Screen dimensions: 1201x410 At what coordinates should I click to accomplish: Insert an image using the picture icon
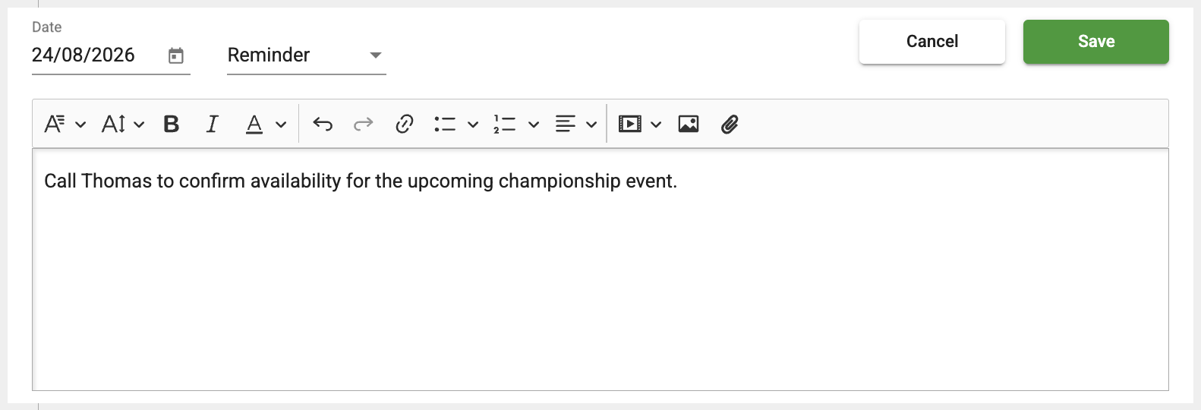689,124
